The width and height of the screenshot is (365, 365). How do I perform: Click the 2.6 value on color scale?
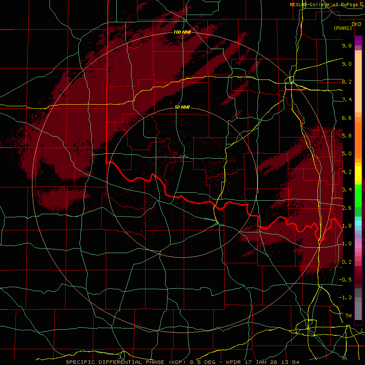[347, 208]
